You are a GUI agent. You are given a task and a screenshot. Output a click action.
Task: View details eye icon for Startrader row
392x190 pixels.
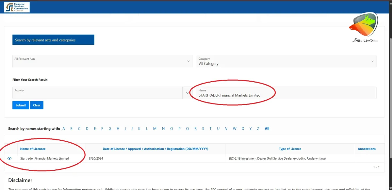[x=9, y=158]
